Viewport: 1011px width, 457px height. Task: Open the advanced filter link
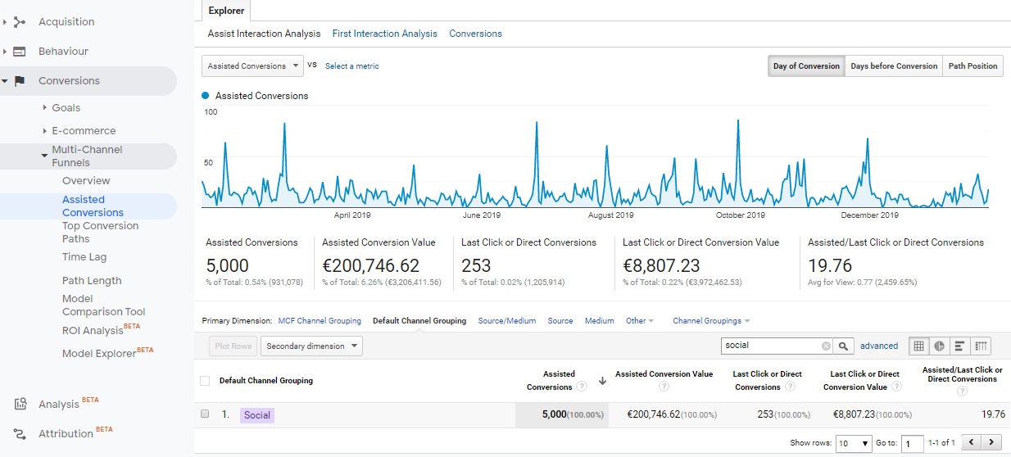(878, 346)
